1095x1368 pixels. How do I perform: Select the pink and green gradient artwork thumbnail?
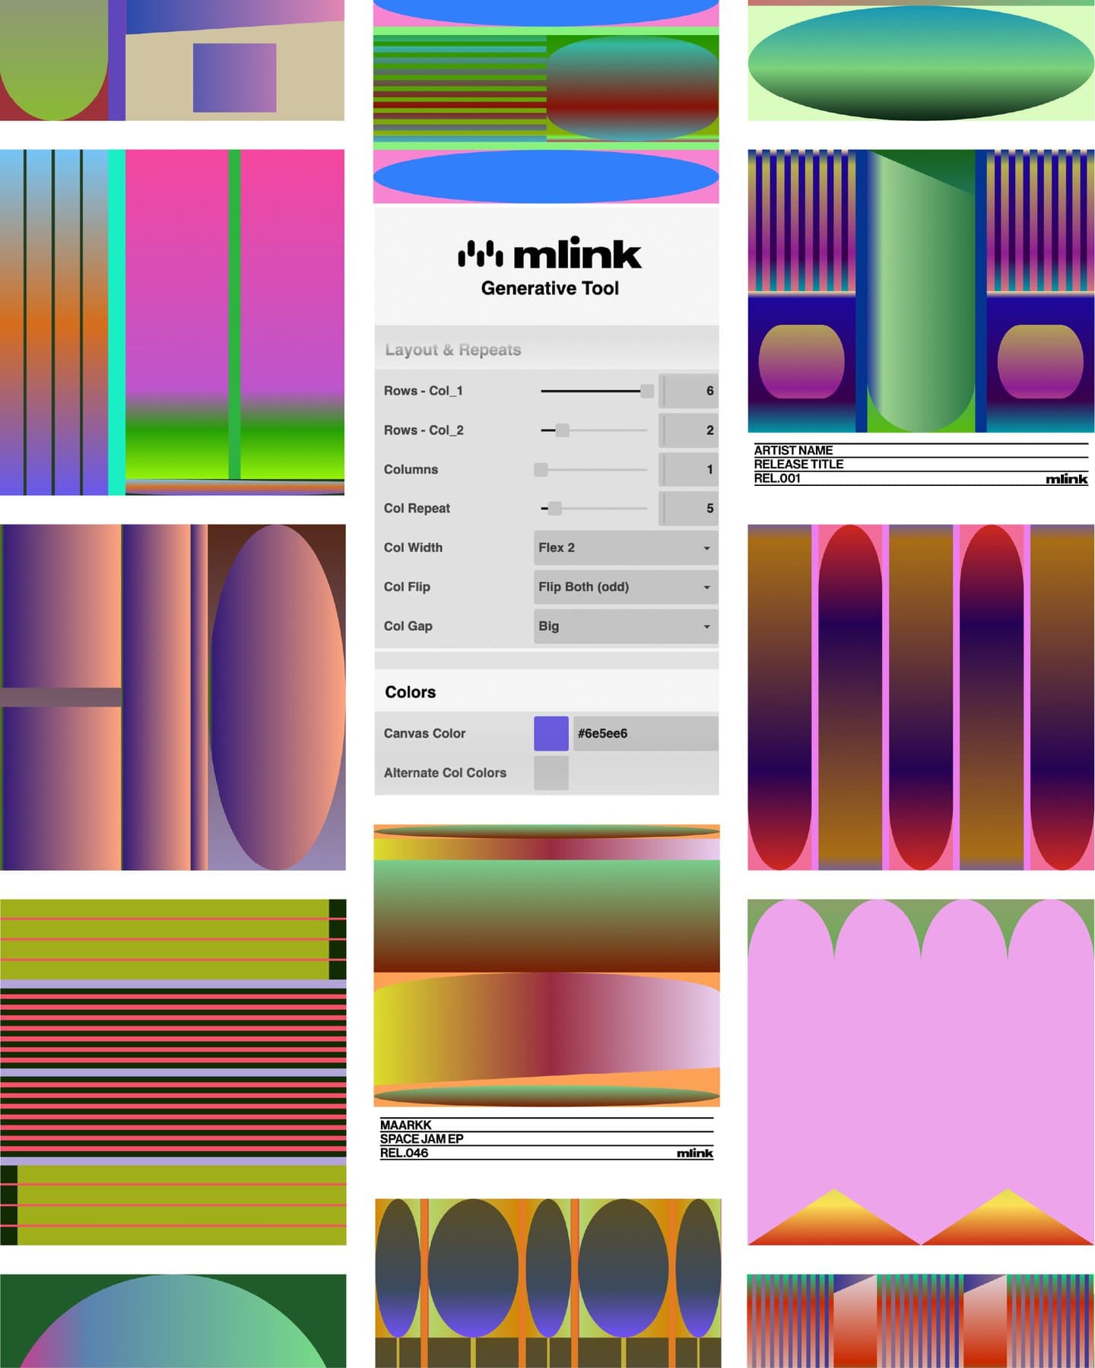[x=172, y=322]
